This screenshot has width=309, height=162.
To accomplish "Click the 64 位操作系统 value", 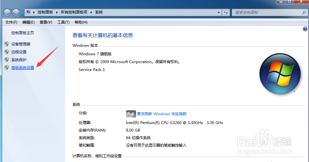I will tap(138, 138).
